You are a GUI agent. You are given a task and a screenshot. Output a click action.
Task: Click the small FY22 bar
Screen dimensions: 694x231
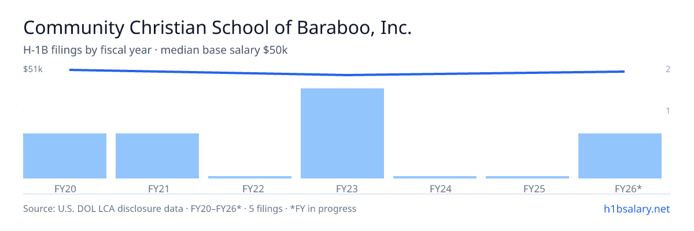[250, 177]
